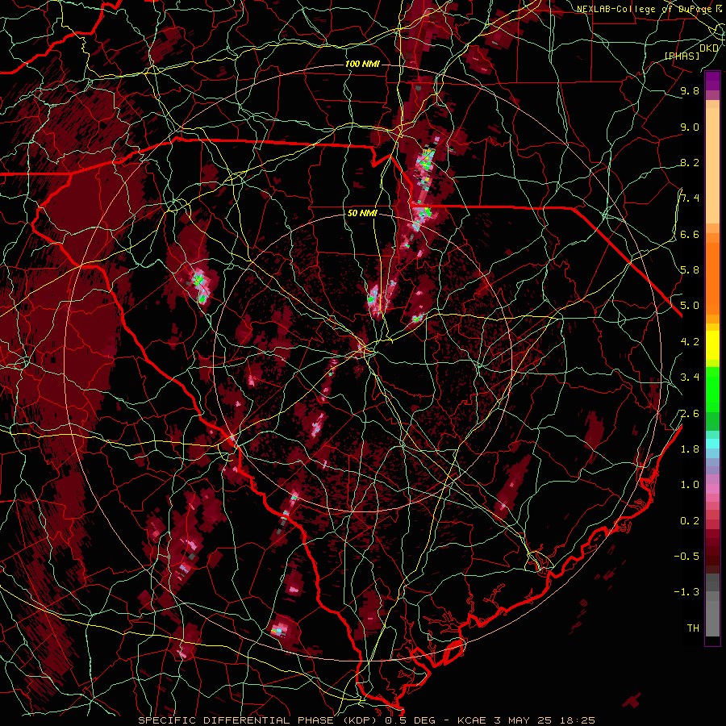The width and height of the screenshot is (726, 726).
Task: Click the -1.3 value on color scale
Action: click(686, 592)
